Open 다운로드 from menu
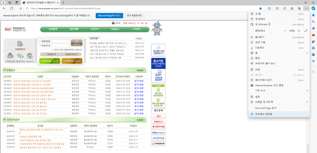 (279, 48)
